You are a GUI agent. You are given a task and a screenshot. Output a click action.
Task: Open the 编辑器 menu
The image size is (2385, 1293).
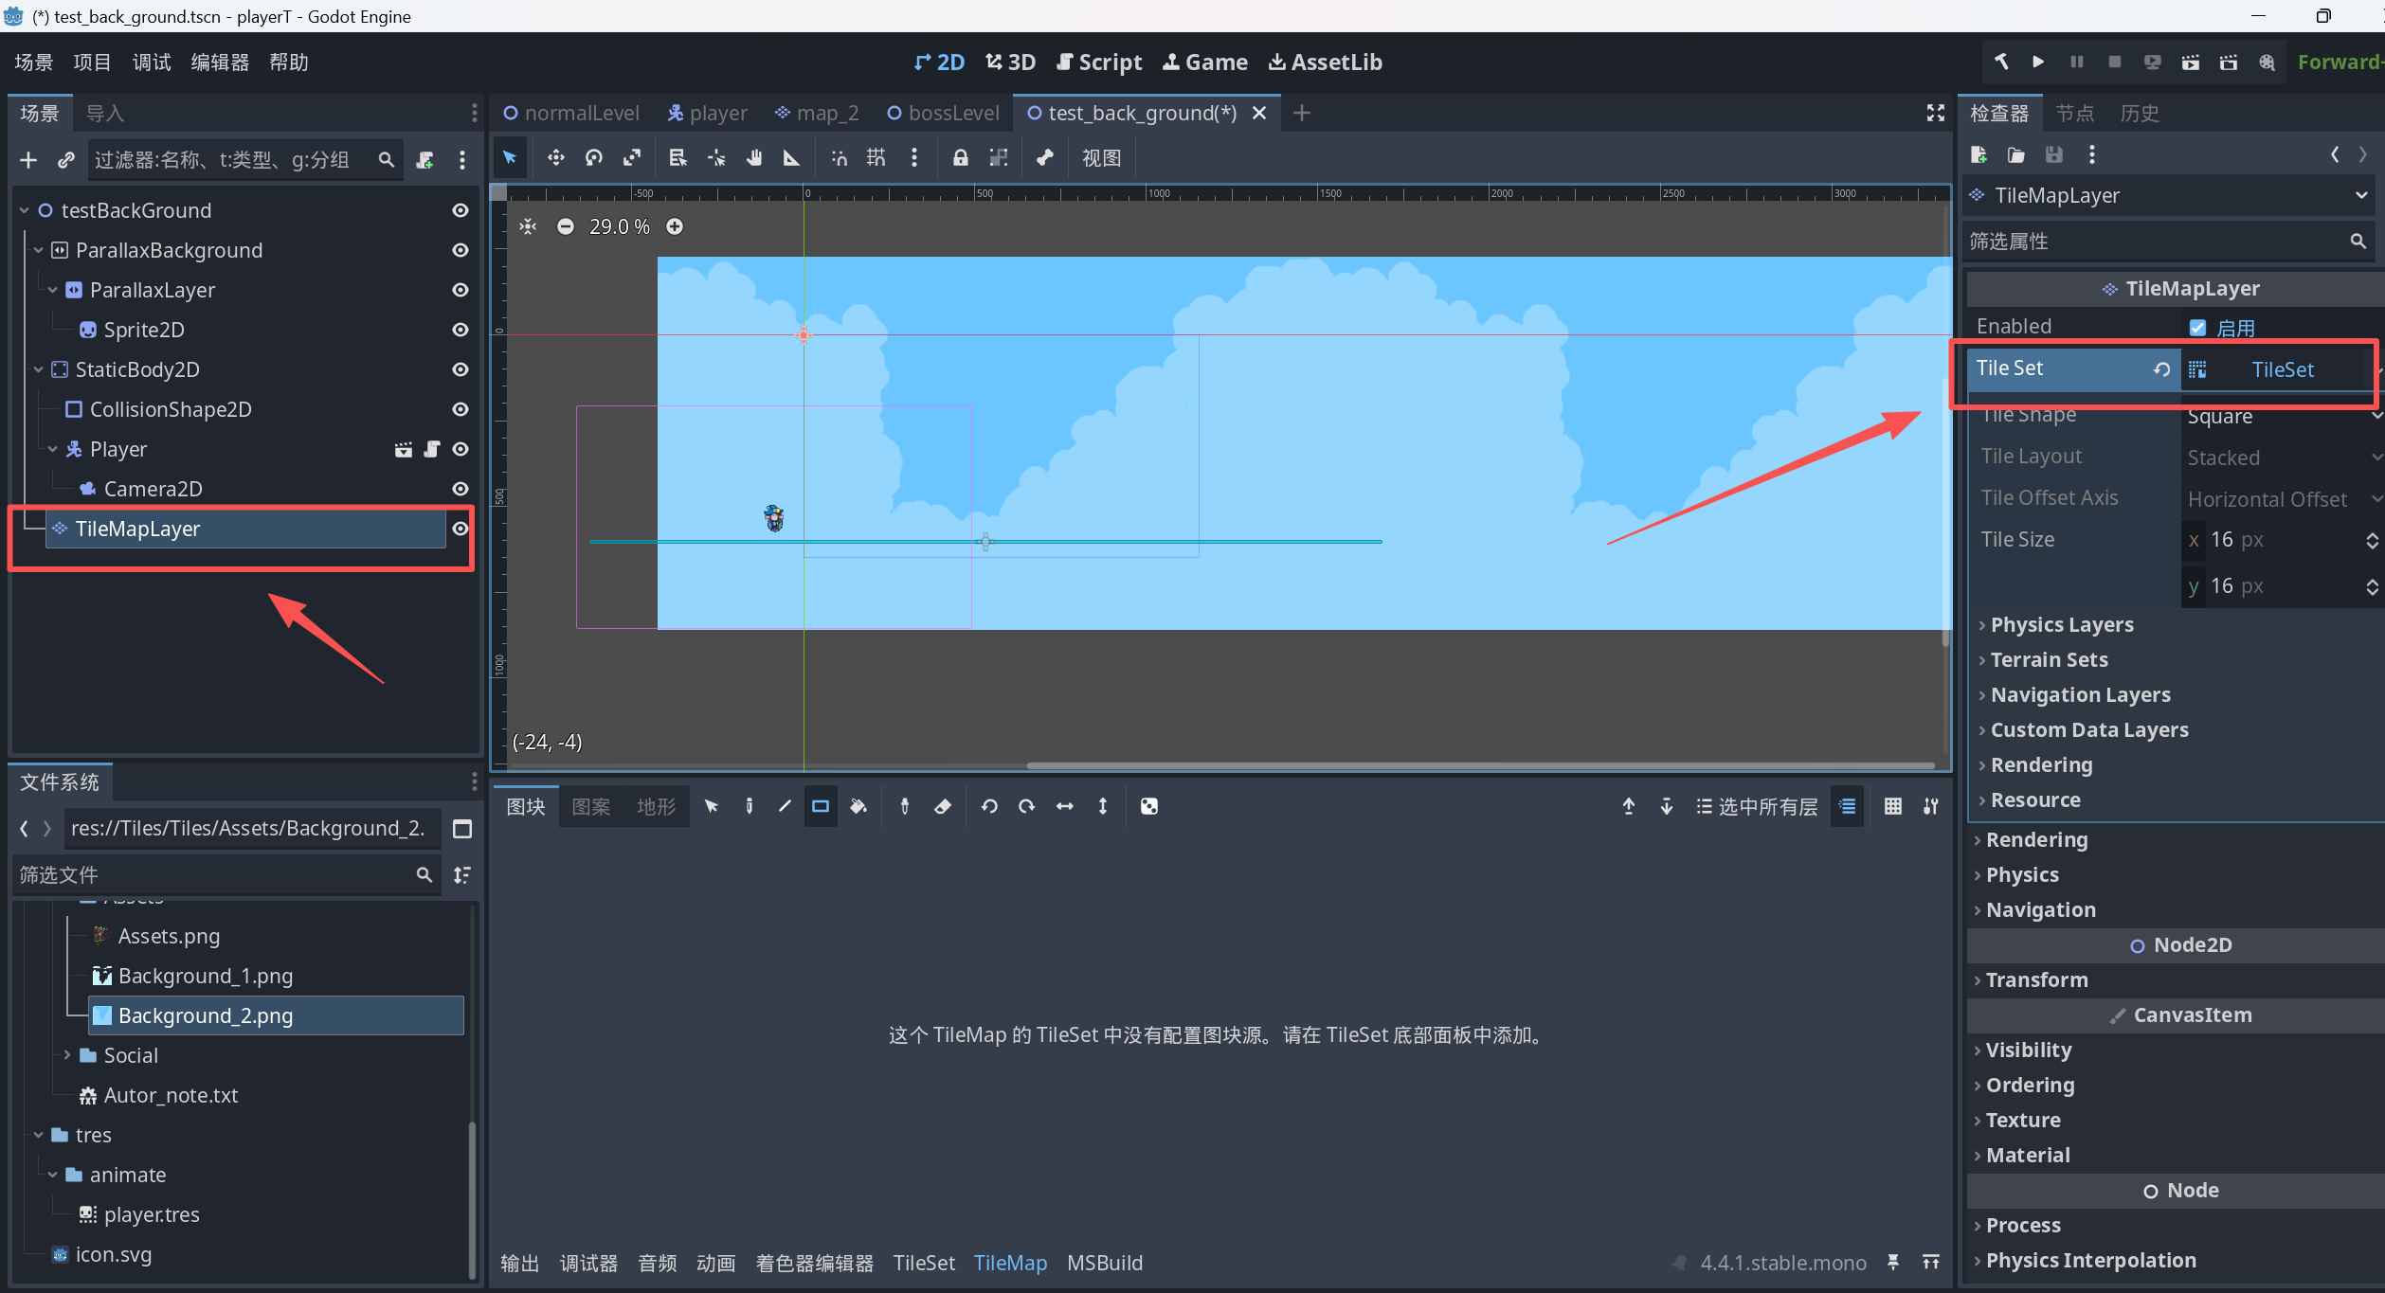coord(220,63)
